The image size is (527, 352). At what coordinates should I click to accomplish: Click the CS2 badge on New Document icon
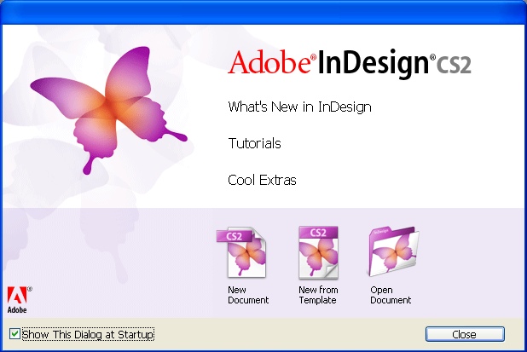click(234, 236)
